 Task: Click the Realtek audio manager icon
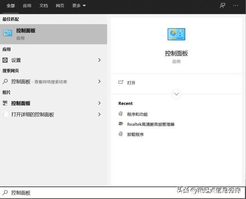pyautogui.click(x=121, y=124)
